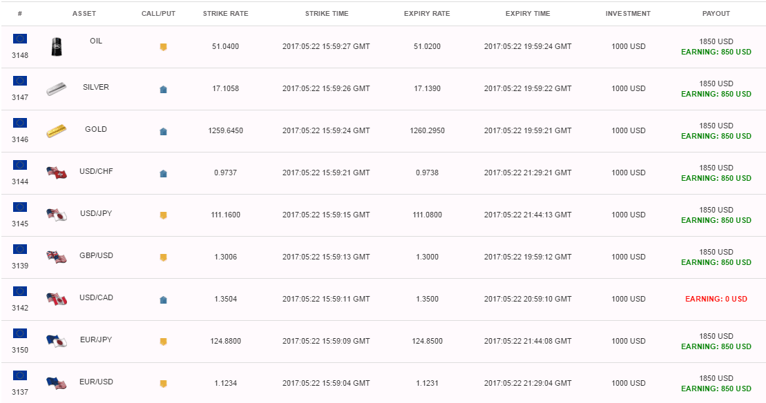The width and height of the screenshot is (766, 403).
Task: Click the EUR/JPY flags icon
Action: [x=56, y=341]
